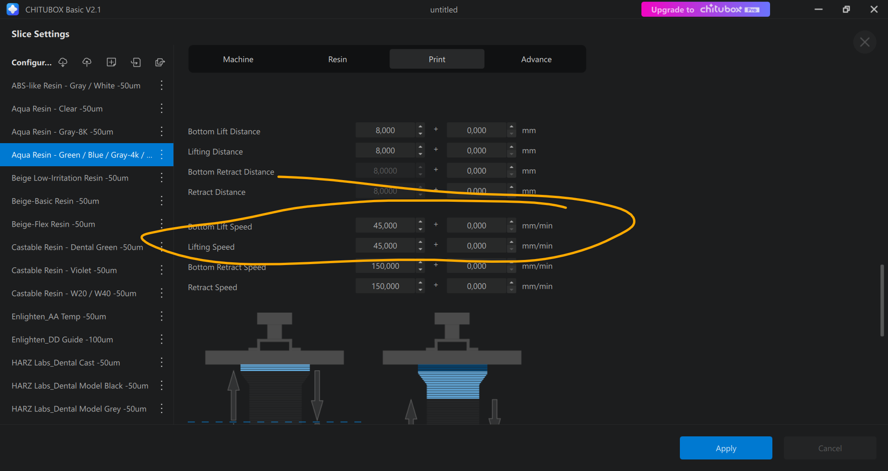
Task: Close the Slice Settings panel with the round X
Action: [x=864, y=42]
